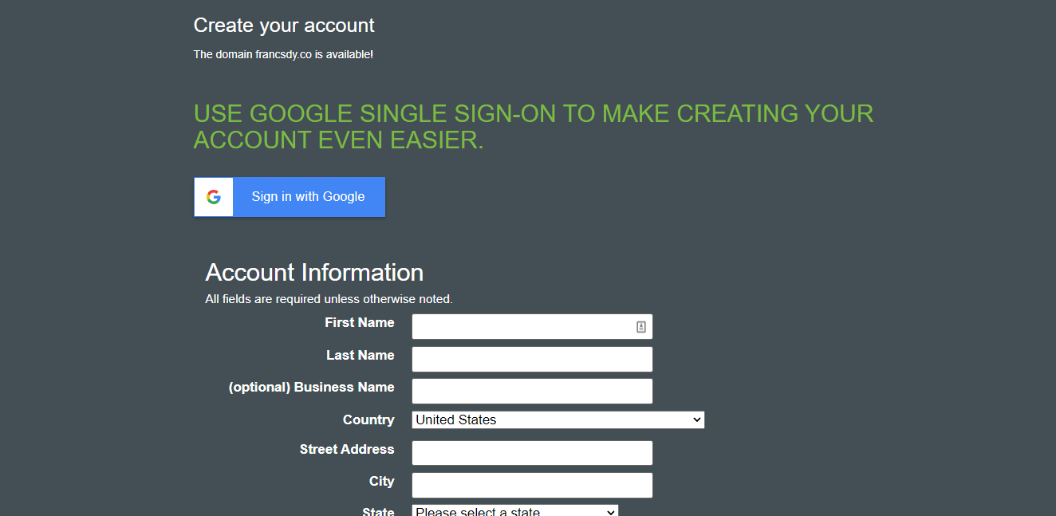Click the 'domain francsdy.co is available' text
Image resolution: width=1056 pixels, height=516 pixels.
click(283, 55)
